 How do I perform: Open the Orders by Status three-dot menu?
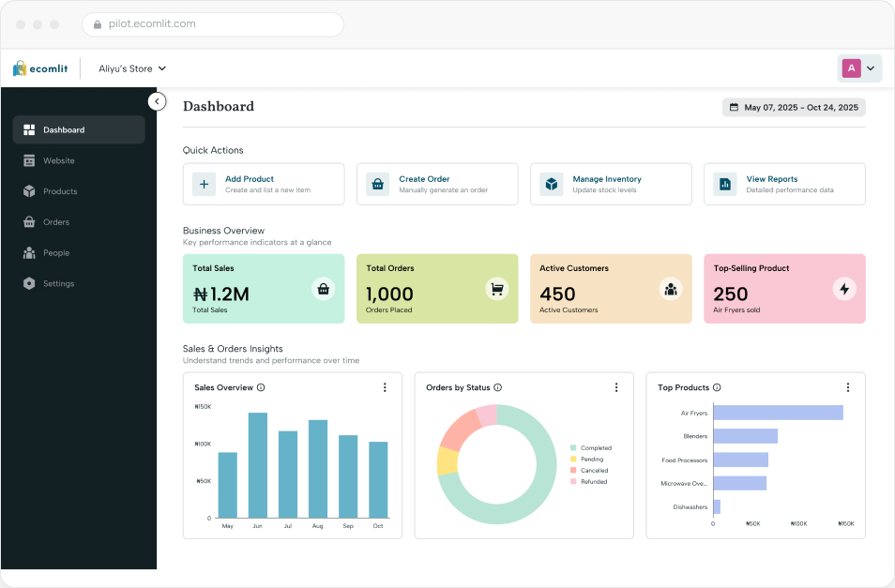tap(616, 387)
